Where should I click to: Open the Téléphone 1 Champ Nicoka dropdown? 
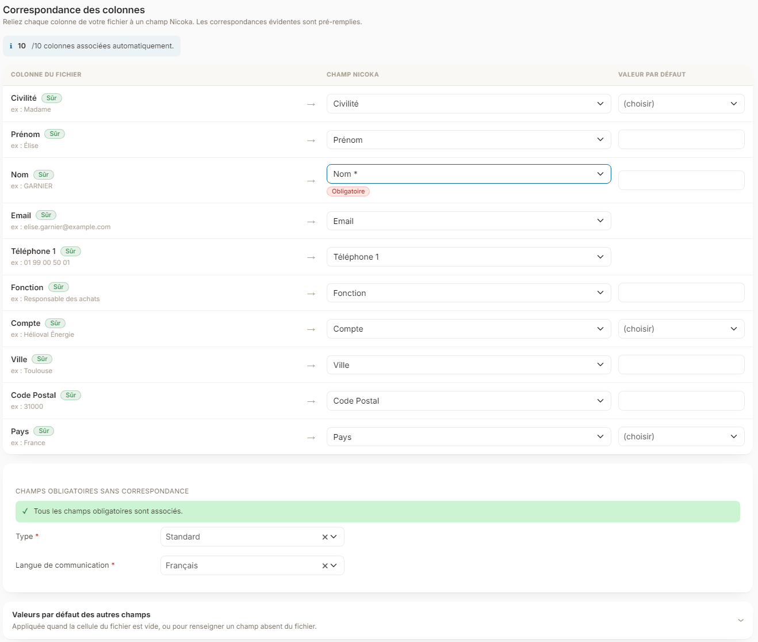point(469,257)
